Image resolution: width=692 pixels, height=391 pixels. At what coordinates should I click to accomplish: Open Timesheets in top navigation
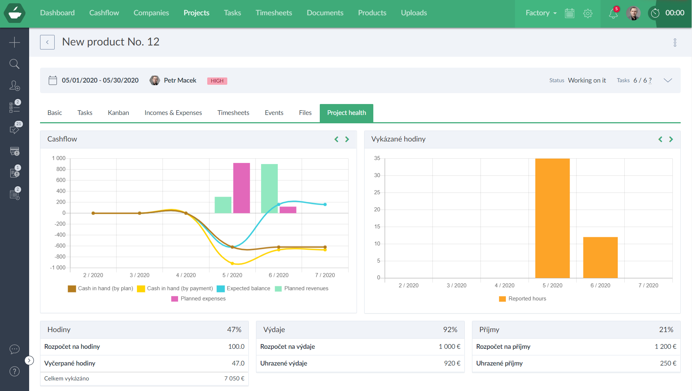(x=274, y=13)
